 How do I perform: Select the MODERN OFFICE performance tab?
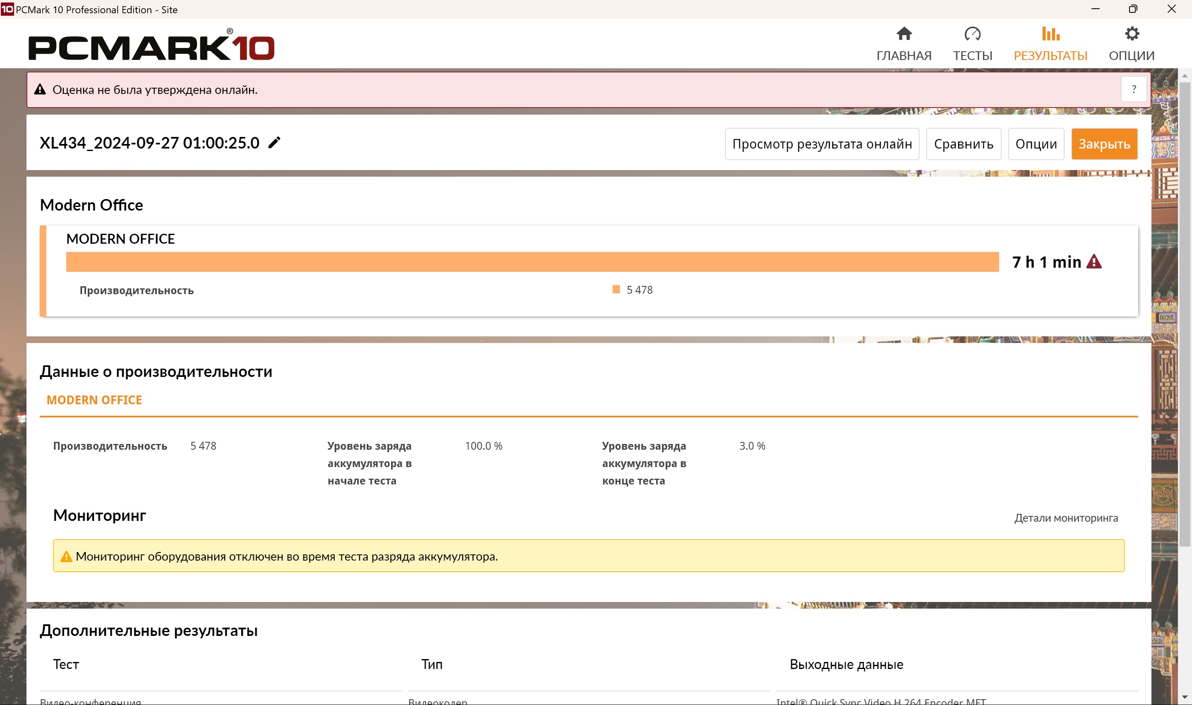(x=94, y=400)
